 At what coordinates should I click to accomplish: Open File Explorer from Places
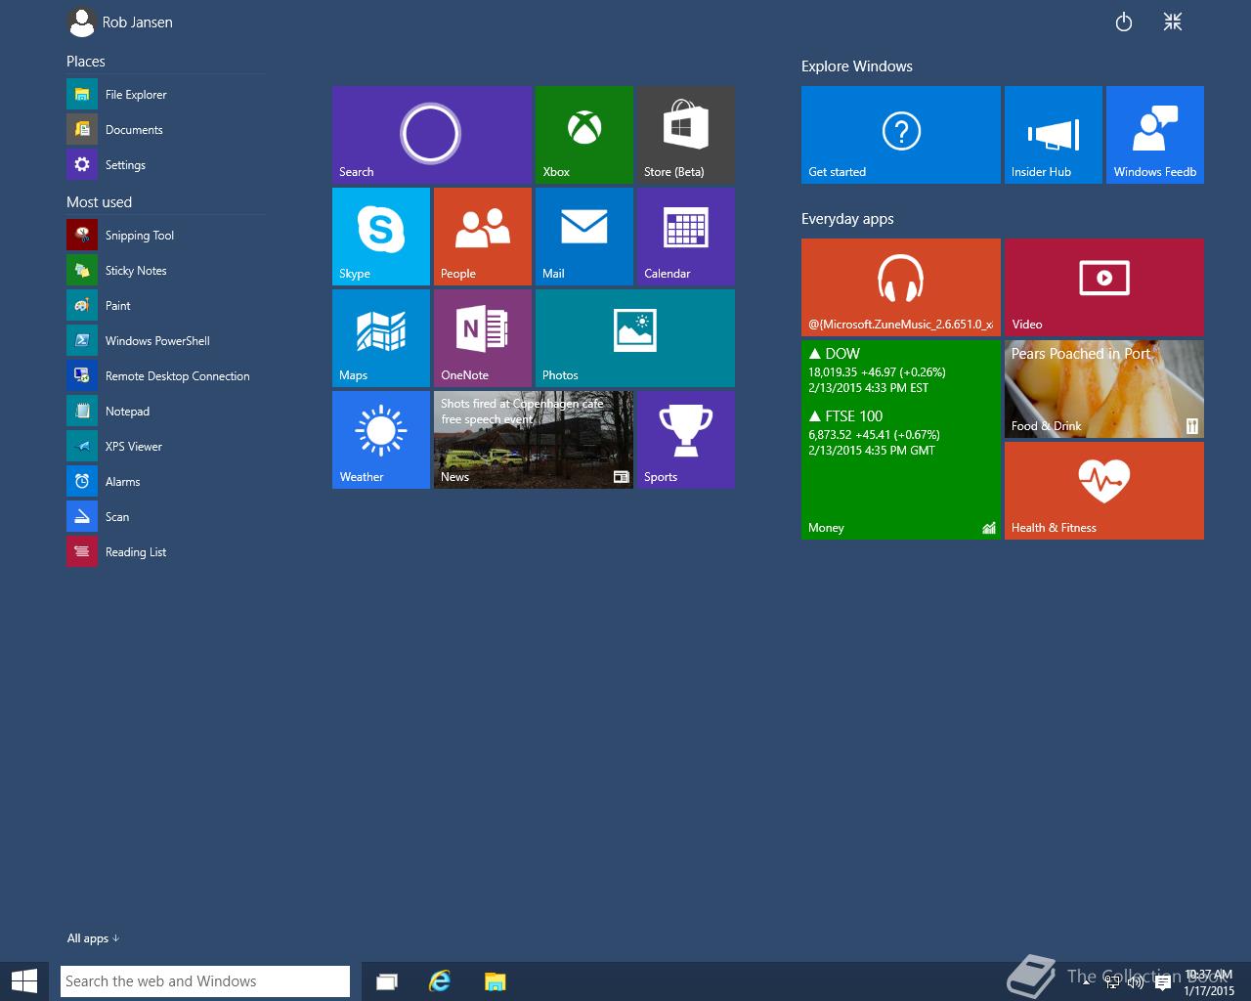[x=164, y=95]
